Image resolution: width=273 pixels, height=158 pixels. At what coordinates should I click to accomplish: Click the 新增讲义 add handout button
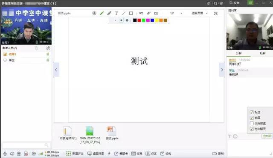point(75,154)
